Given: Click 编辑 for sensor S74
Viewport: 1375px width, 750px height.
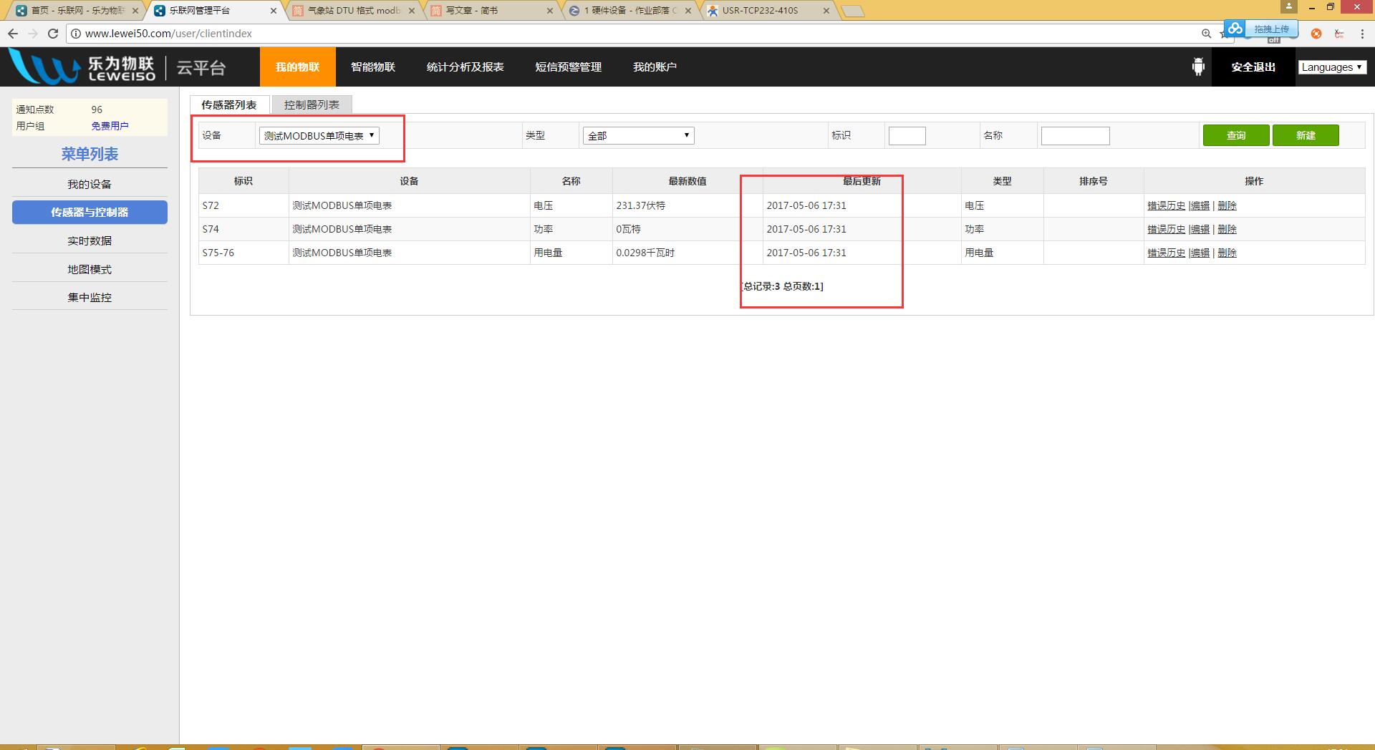Looking at the screenshot, I should [1200, 229].
